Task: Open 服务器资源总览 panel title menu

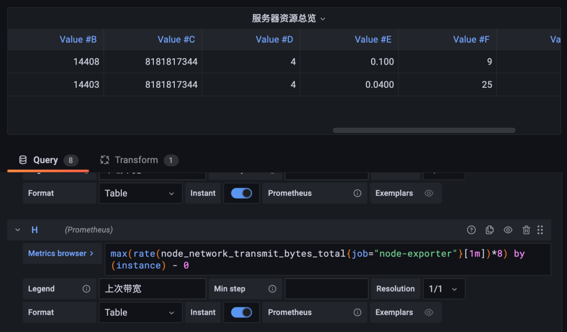Action: pos(289,18)
